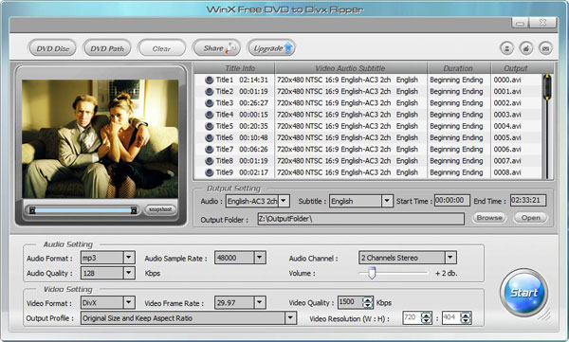
Task: Click the Output Folder path field
Action: click(x=361, y=219)
